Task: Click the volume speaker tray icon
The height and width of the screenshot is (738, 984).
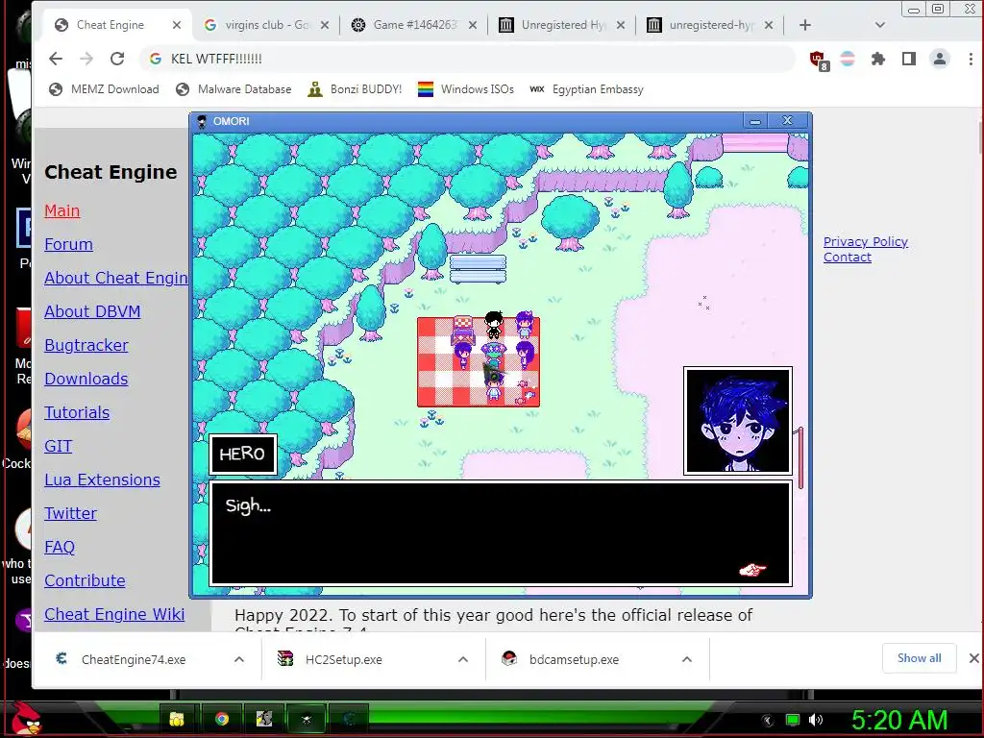Action: point(816,720)
